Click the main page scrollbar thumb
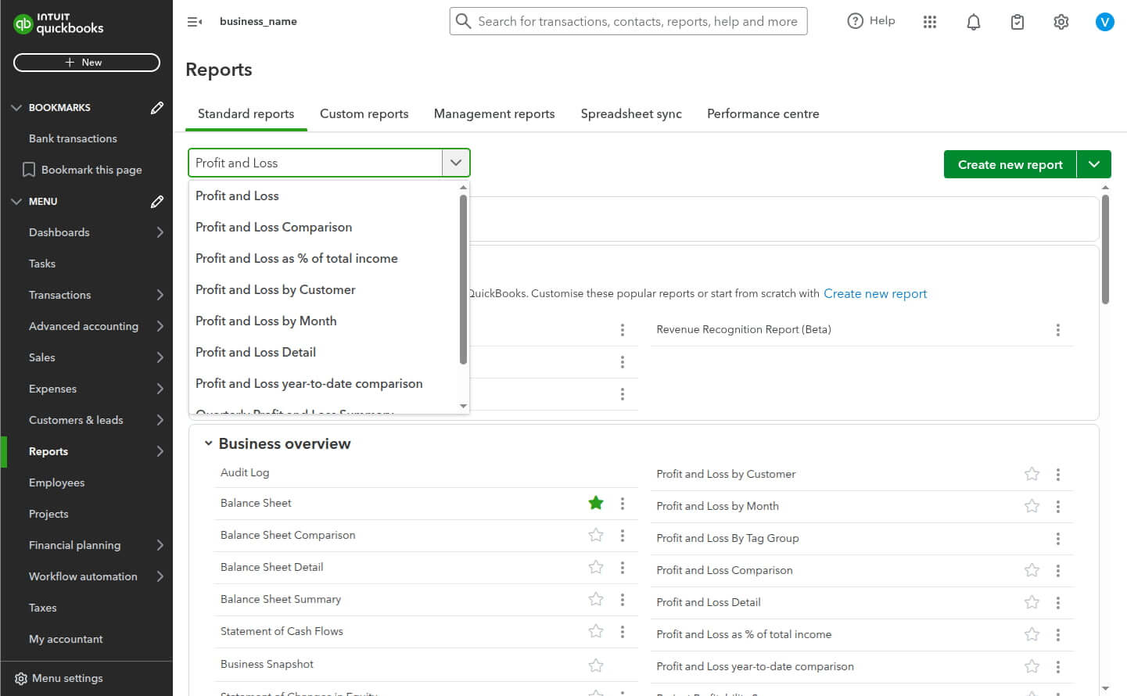The height and width of the screenshot is (696, 1127). click(x=1105, y=249)
